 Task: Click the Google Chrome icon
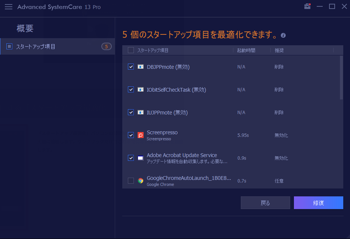pos(140,181)
